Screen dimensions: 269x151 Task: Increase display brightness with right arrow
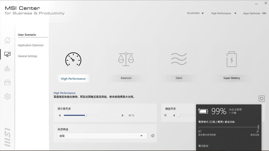[122, 115]
